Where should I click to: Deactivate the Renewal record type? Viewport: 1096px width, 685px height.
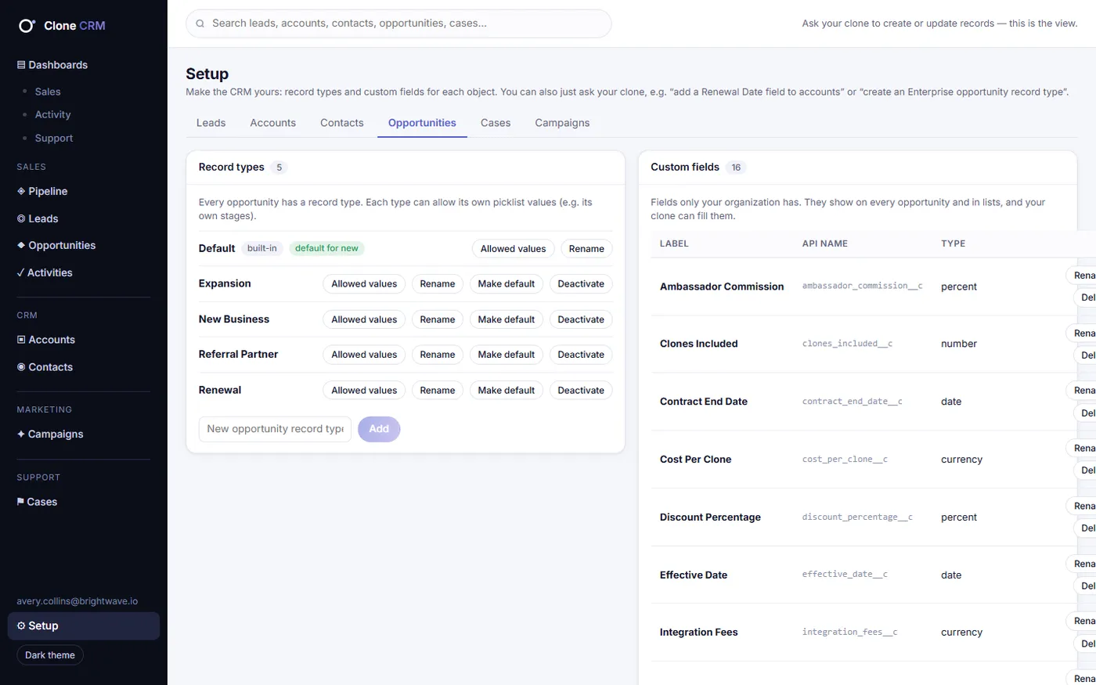581,391
